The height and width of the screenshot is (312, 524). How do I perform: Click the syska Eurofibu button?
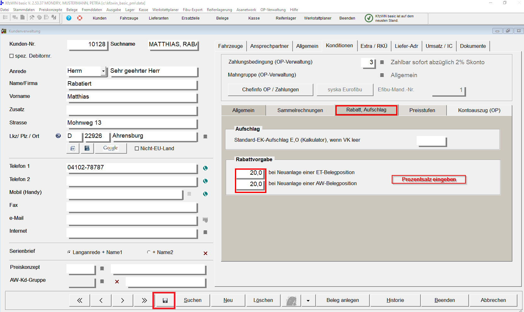click(345, 90)
